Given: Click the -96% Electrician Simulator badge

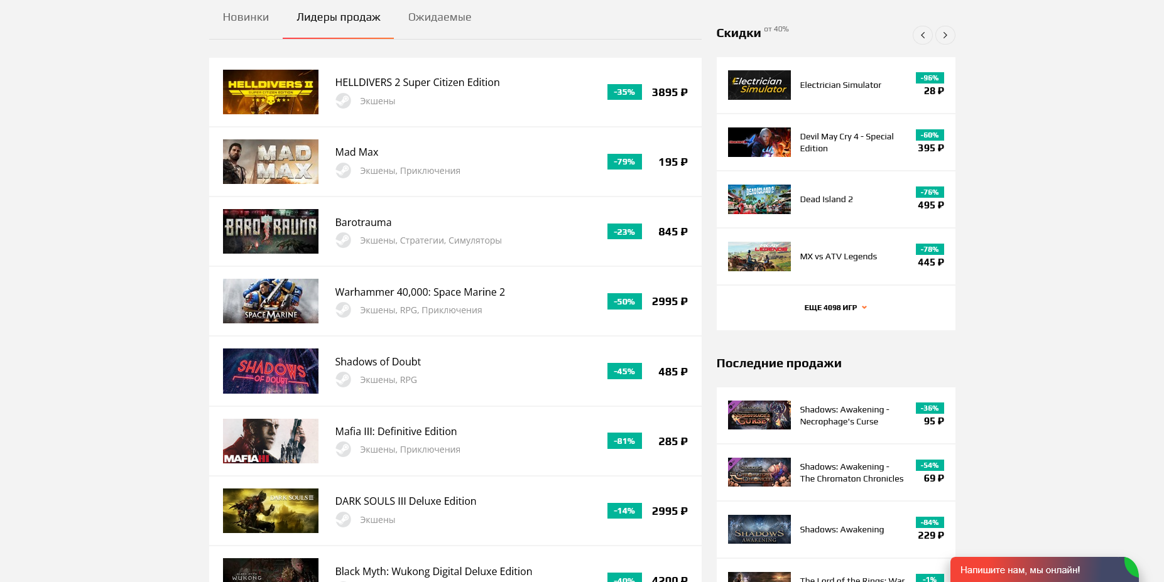Looking at the screenshot, I should pyautogui.click(x=930, y=78).
